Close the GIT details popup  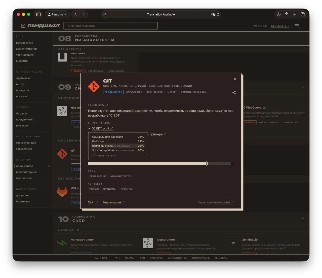235,79
